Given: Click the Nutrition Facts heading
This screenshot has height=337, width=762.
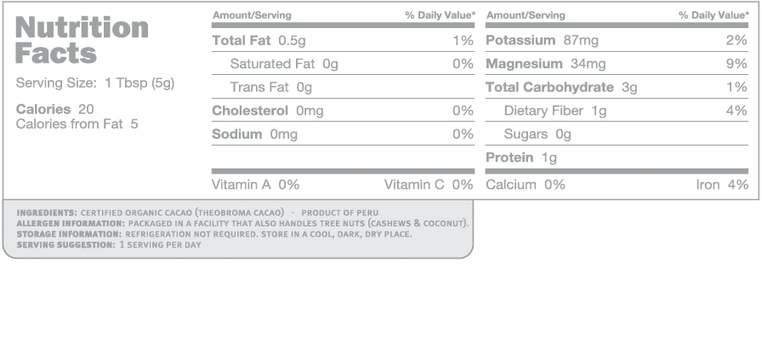Looking at the screenshot, I should [82, 40].
